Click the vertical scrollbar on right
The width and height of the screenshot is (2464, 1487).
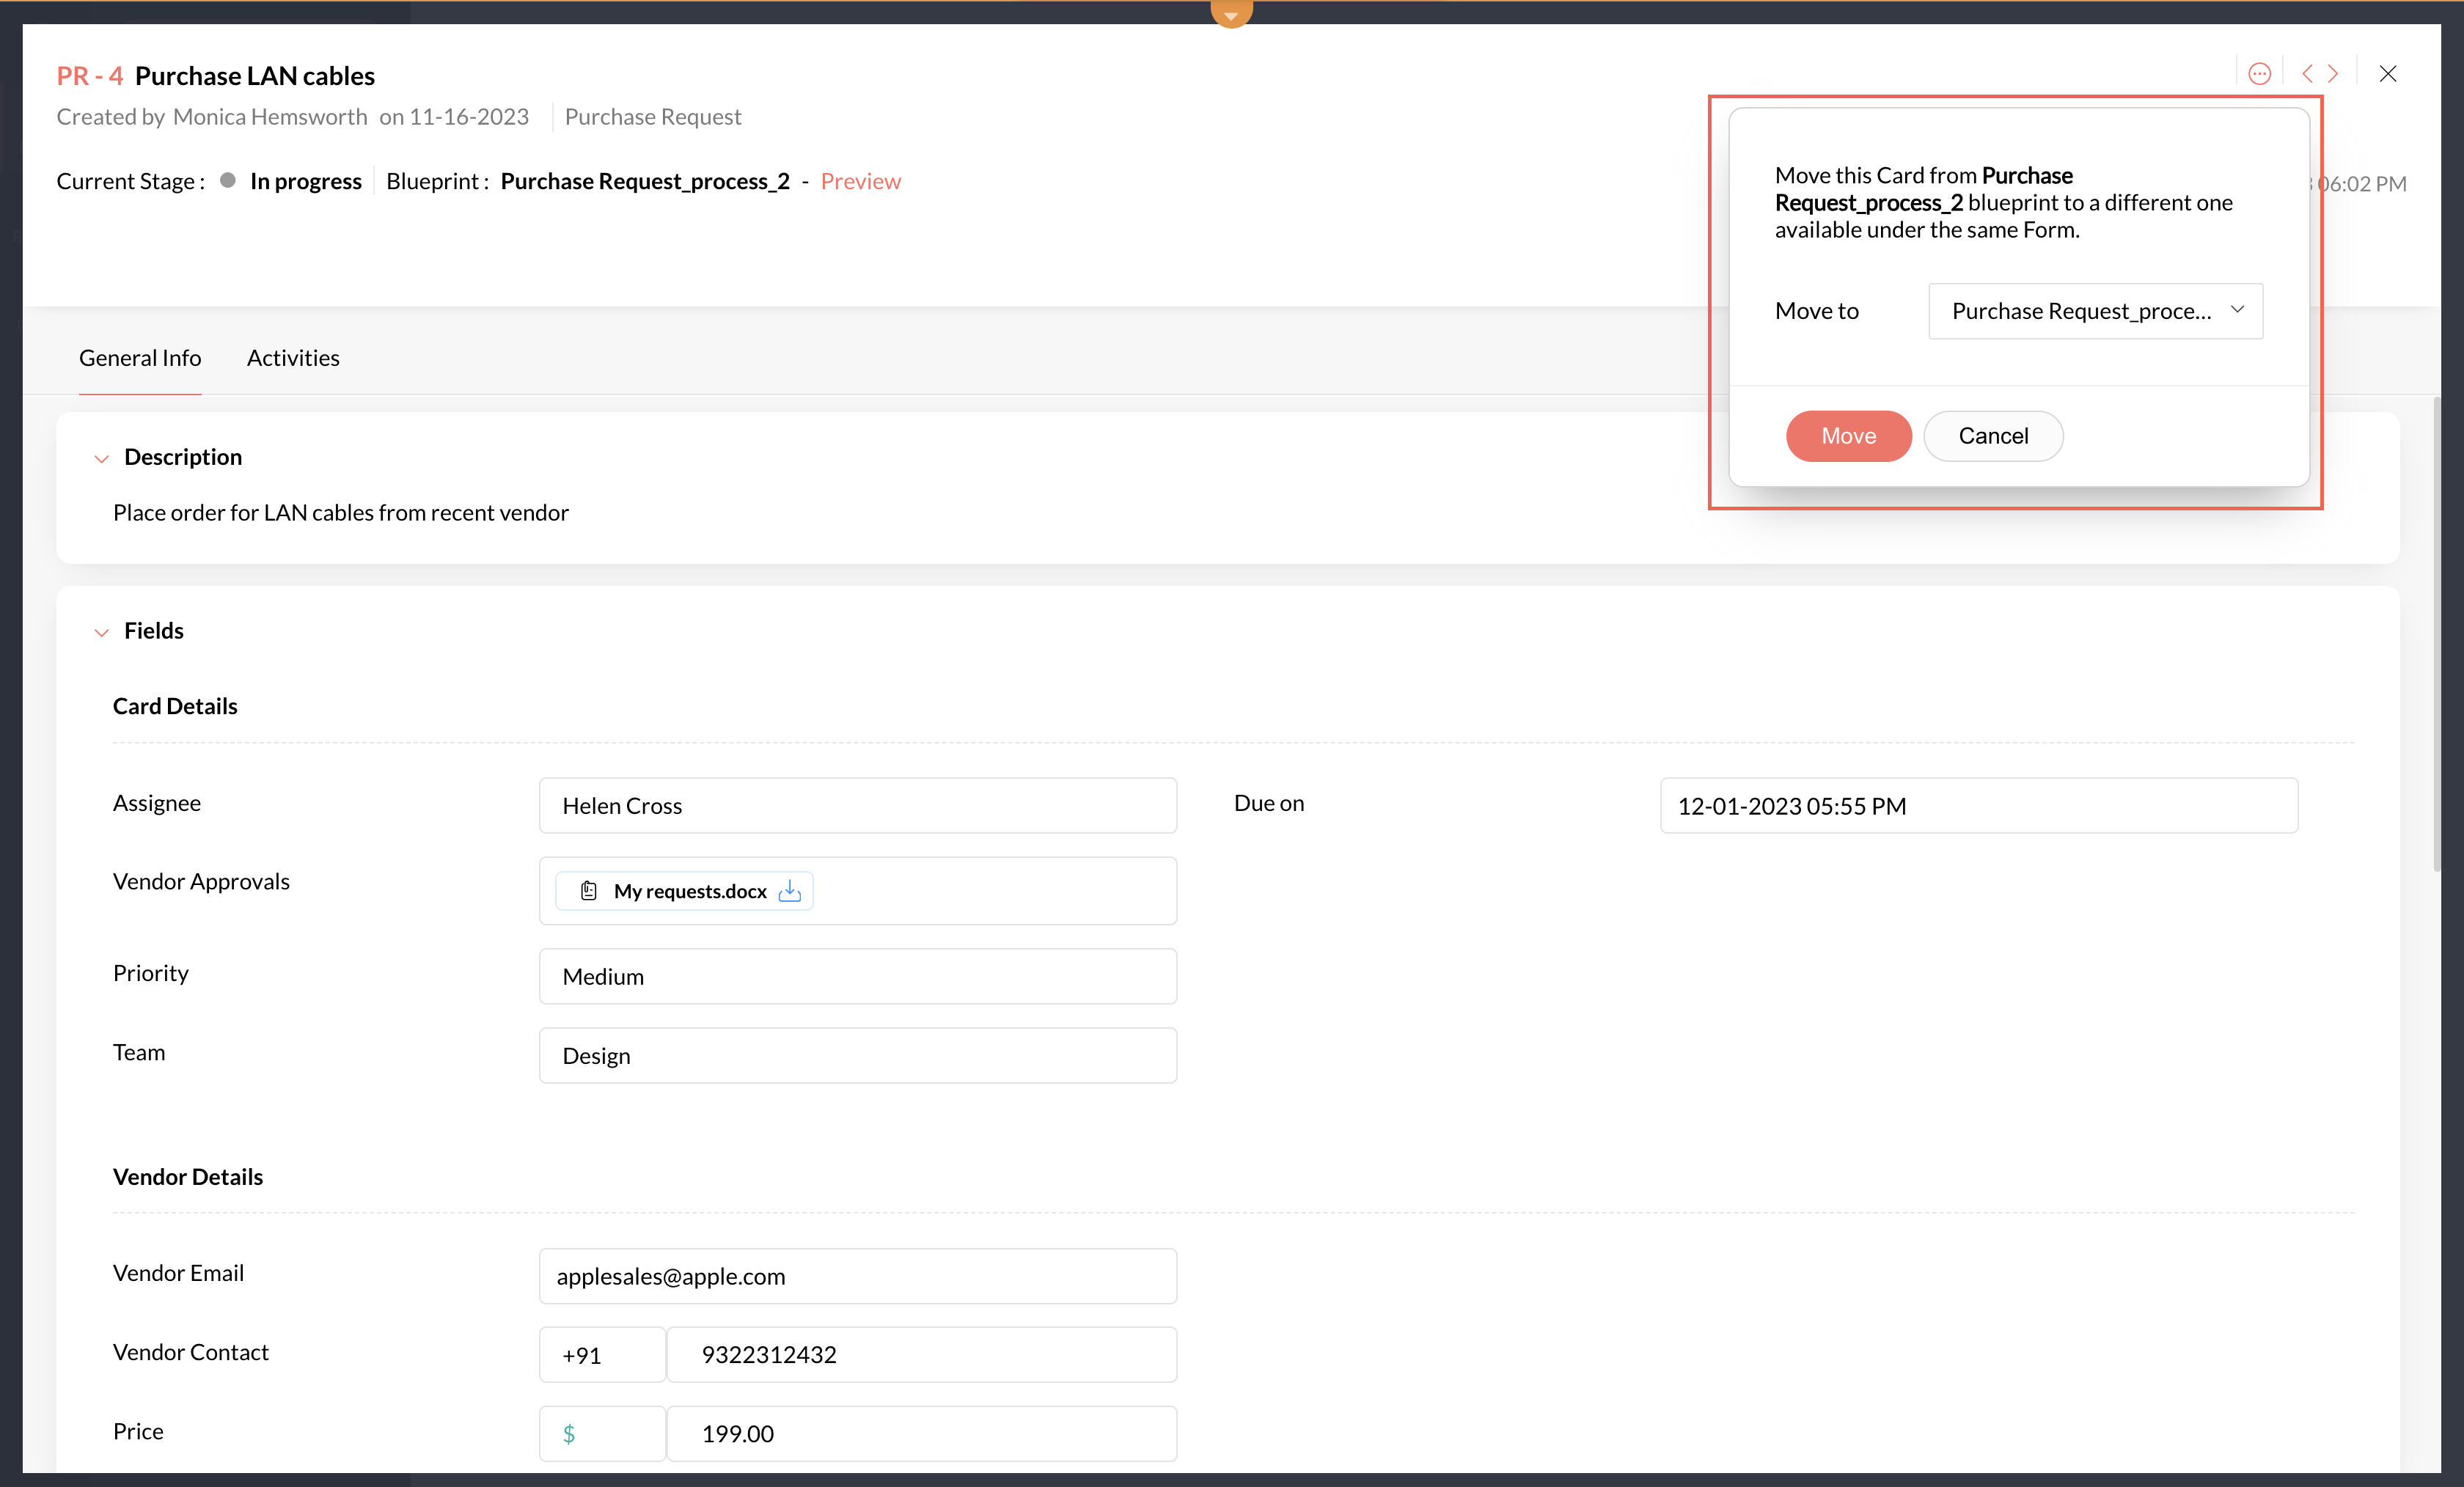coord(2438,636)
